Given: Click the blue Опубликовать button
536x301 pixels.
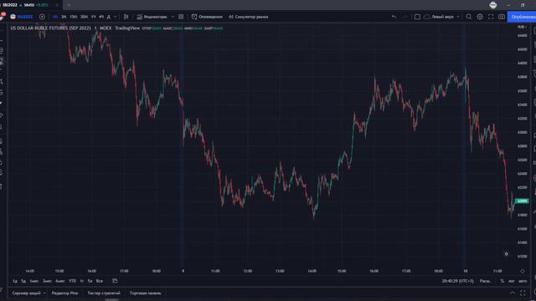Looking at the screenshot, I should click(522, 17).
